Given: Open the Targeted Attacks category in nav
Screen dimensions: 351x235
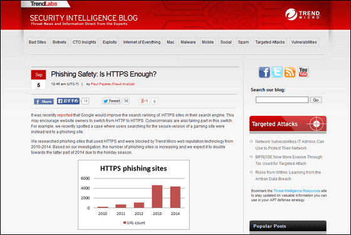Looking at the screenshot, I should [x=270, y=42].
